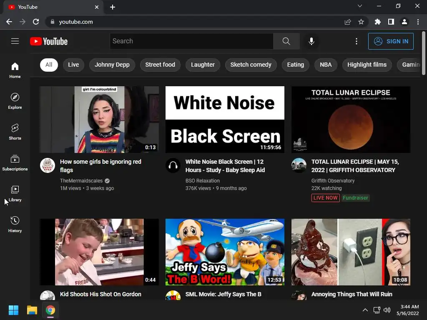Open the YouTube hamburger guide menu
The height and width of the screenshot is (320, 427).
click(15, 41)
